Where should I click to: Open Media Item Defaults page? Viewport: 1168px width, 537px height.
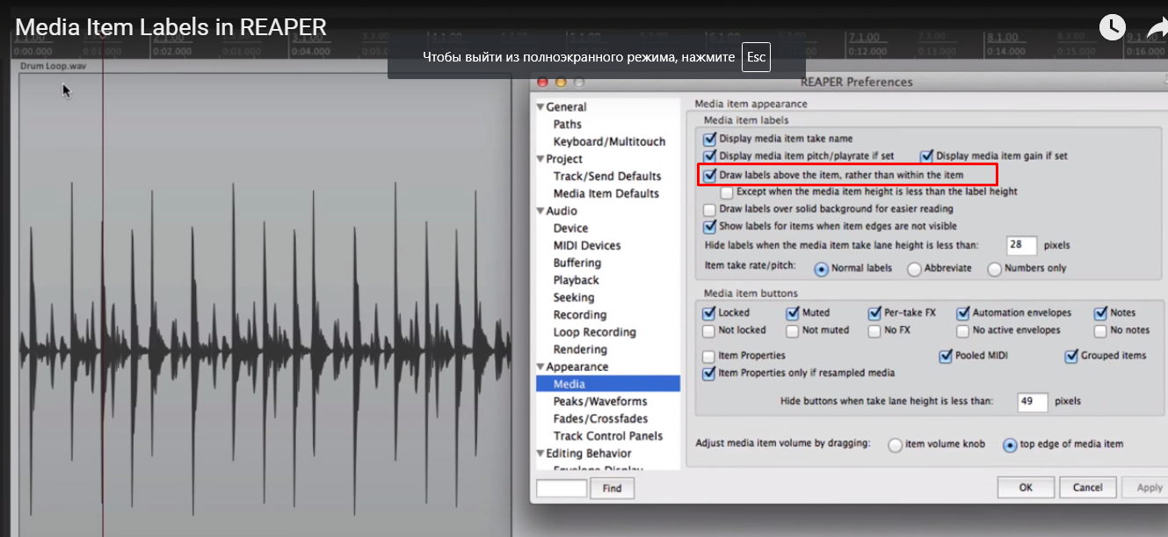click(x=606, y=193)
